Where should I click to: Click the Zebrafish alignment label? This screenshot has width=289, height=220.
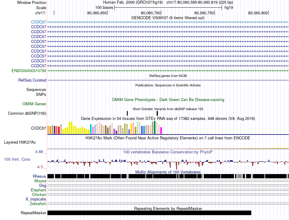(x=38, y=204)
